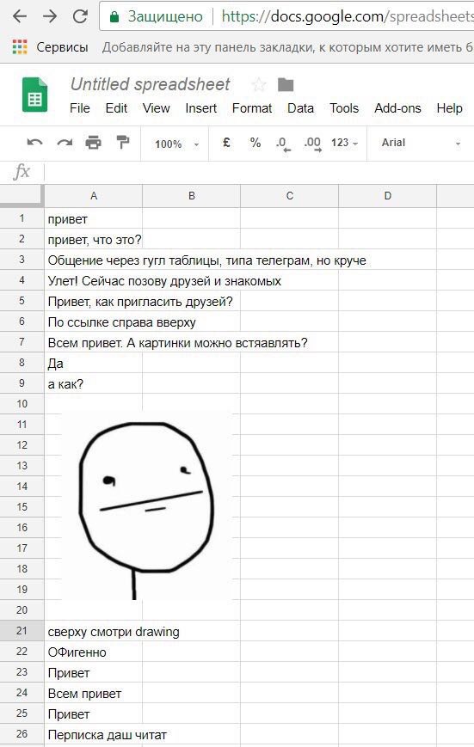The image size is (474, 747).
Task: Select cell "Привет, как пригласить друзей?"
Action: (x=94, y=301)
